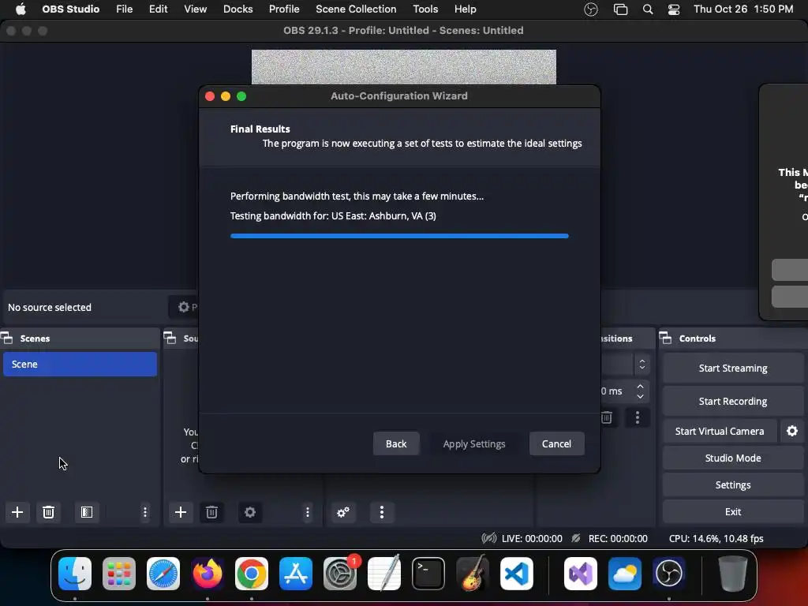Click the date and time in menu bar

743,9
